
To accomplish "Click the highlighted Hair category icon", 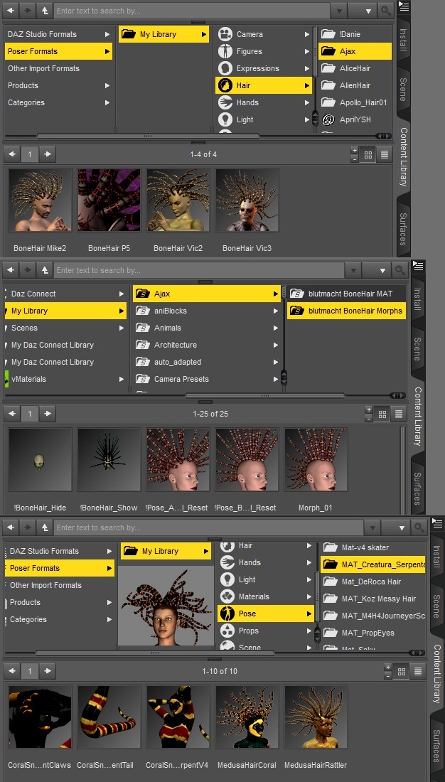I will pyautogui.click(x=225, y=85).
